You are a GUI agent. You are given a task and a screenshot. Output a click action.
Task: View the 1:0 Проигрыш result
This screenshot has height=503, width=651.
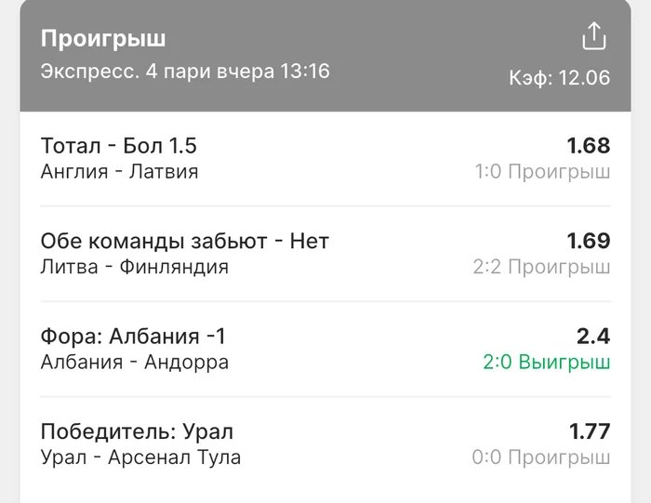pyautogui.click(x=542, y=171)
